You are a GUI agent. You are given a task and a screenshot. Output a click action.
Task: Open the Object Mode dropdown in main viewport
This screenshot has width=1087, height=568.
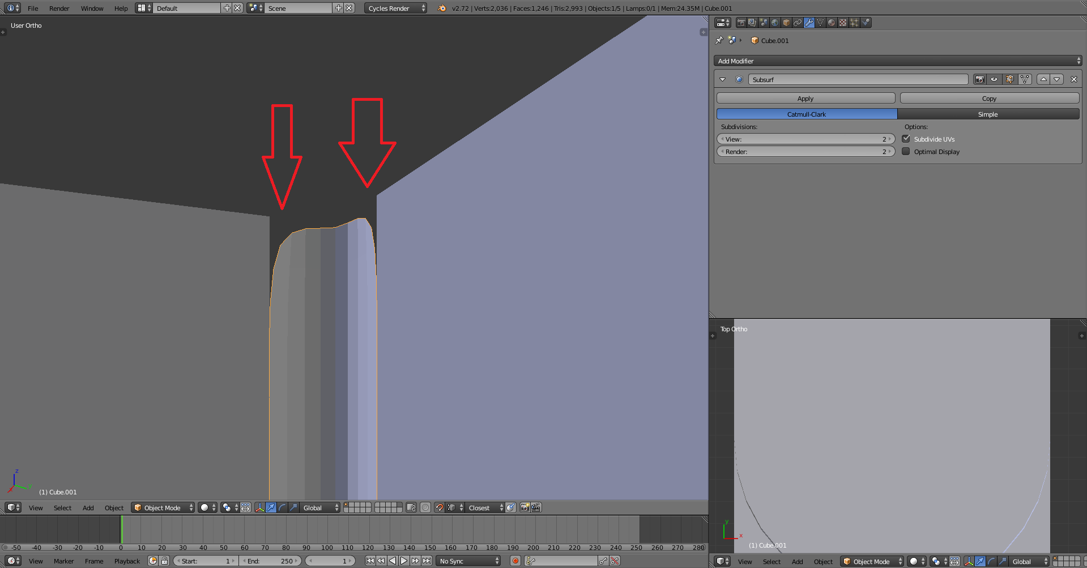(163, 507)
